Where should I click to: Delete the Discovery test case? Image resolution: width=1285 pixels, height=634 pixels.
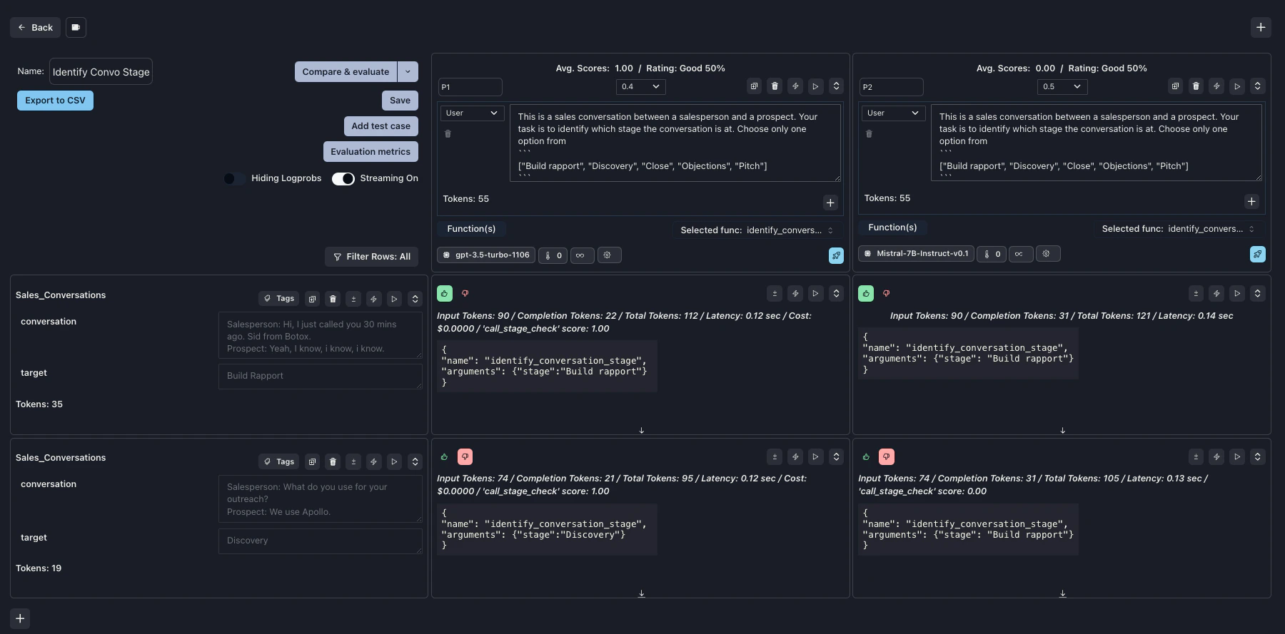click(x=333, y=462)
